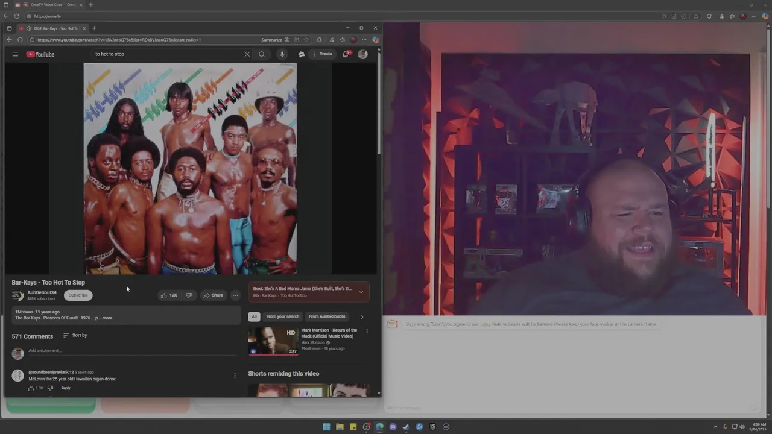Viewport: 772px width, 434px height.
Task: Show hidden system tray icons chevron
Action: coord(716,427)
